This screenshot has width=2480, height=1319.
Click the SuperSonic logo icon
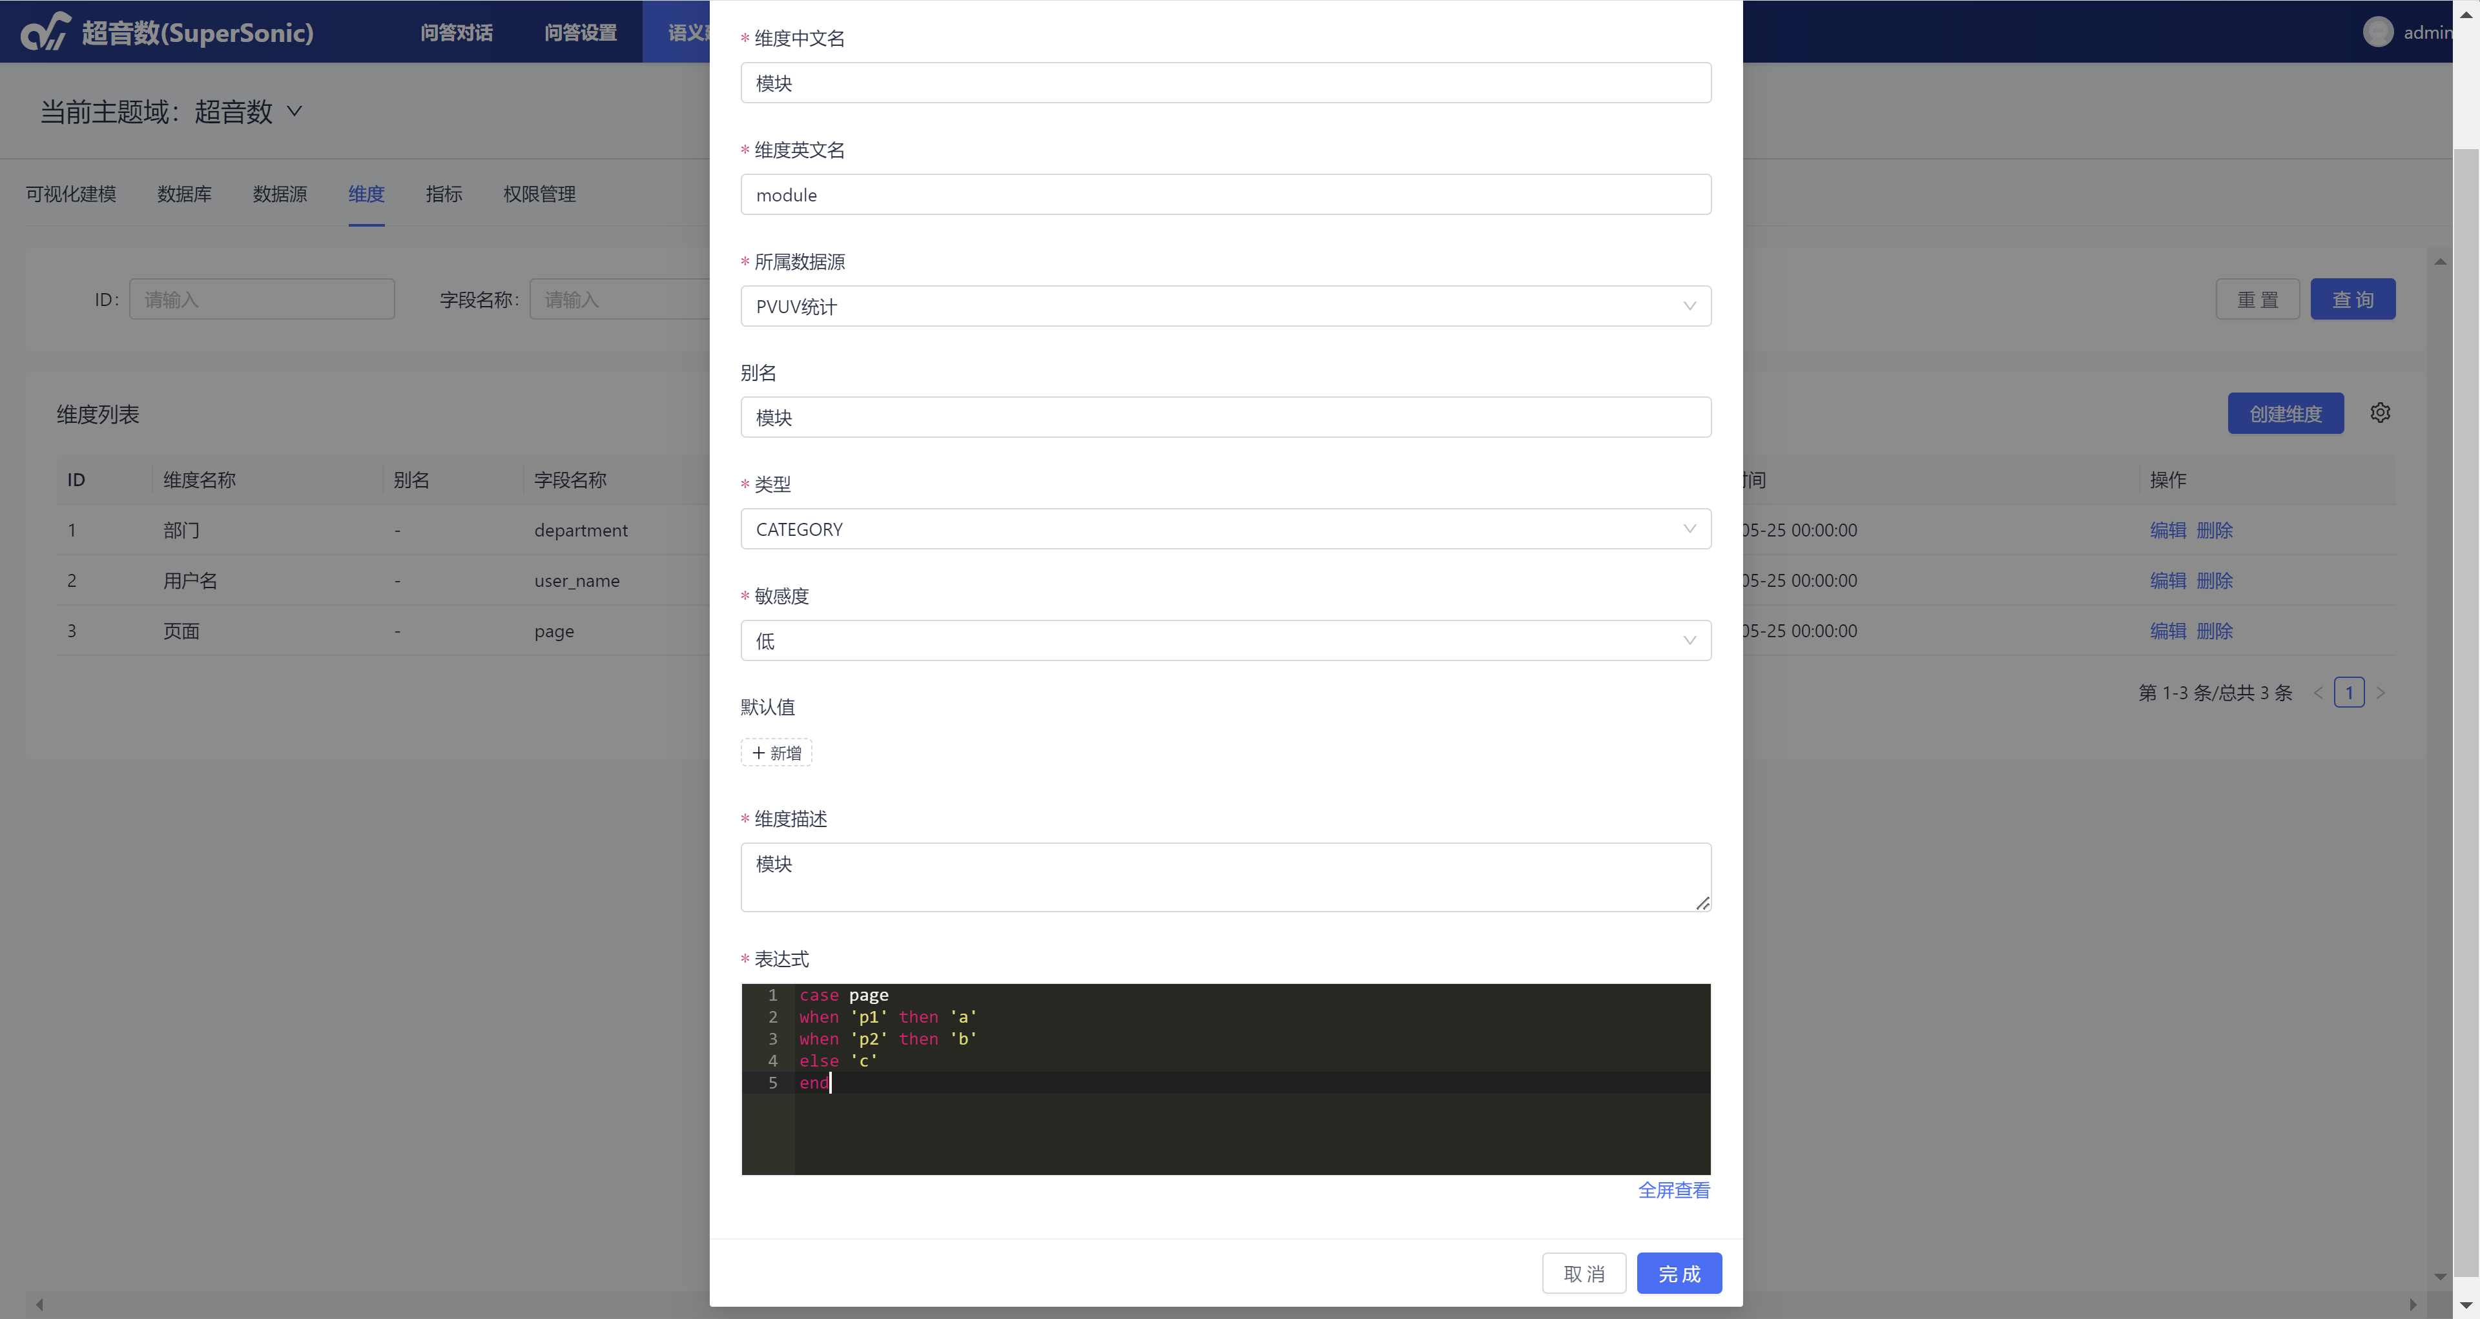point(45,32)
